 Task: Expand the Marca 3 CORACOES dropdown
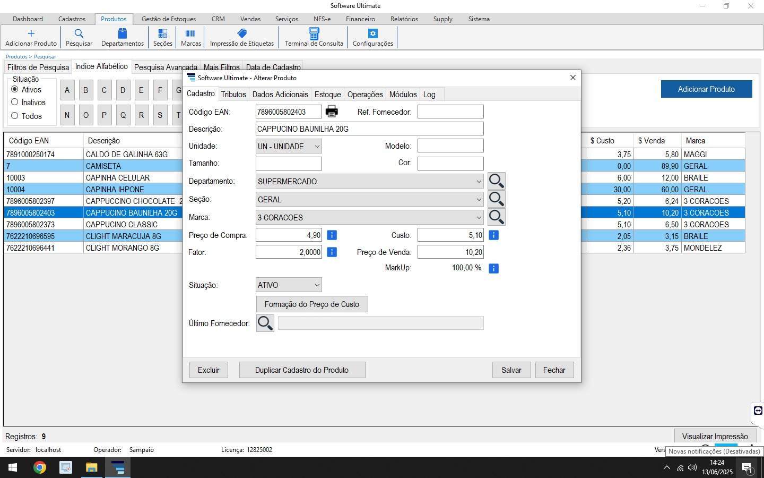[x=369, y=217]
